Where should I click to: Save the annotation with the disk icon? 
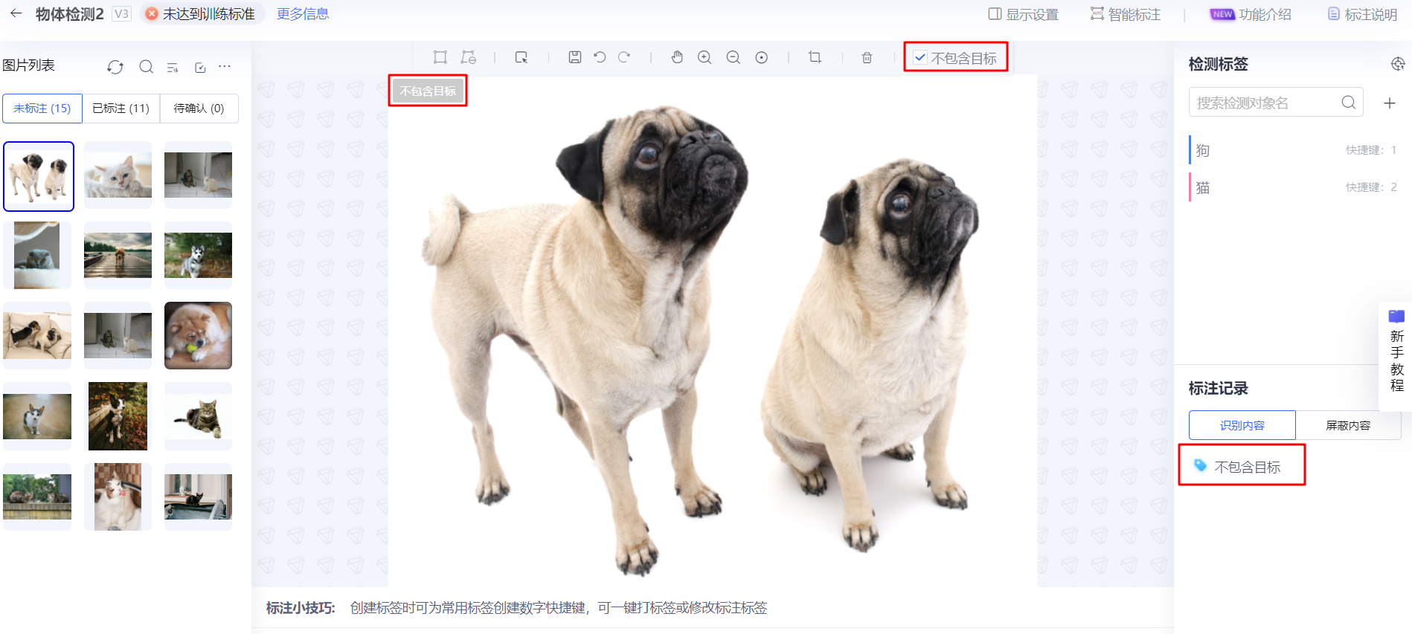click(575, 57)
